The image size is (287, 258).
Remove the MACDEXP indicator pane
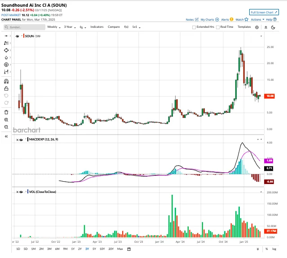tap(18, 140)
